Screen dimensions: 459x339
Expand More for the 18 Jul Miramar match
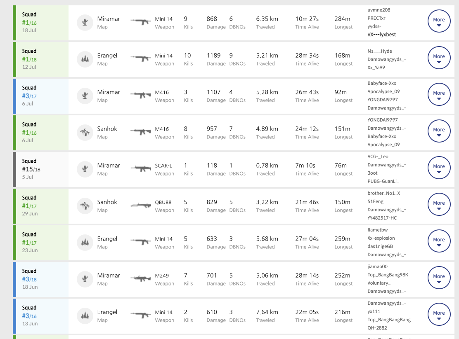click(x=439, y=21)
